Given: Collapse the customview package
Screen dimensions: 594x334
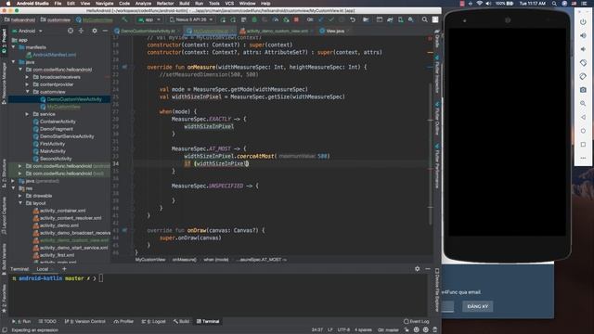Looking at the screenshot, I should [x=27, y=92].
